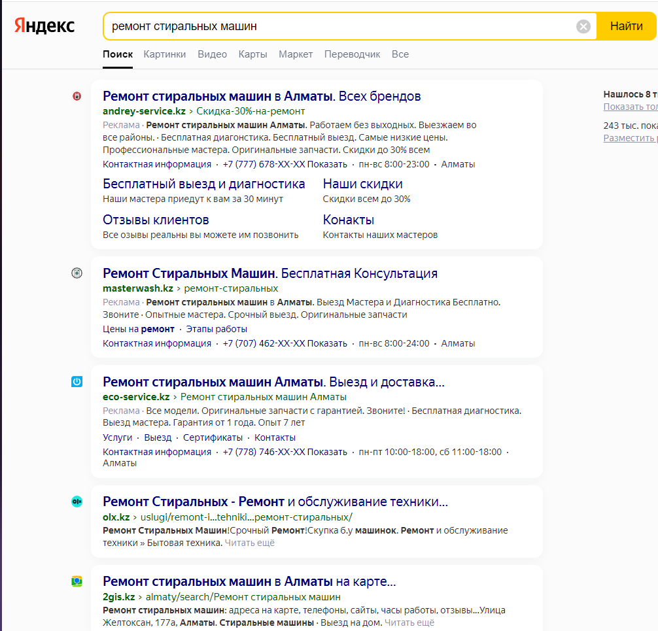
Task: Open the Скидка-30%-на-ремонт breadcrumb link
Action: pyautogui.click(x=251, y=111)
